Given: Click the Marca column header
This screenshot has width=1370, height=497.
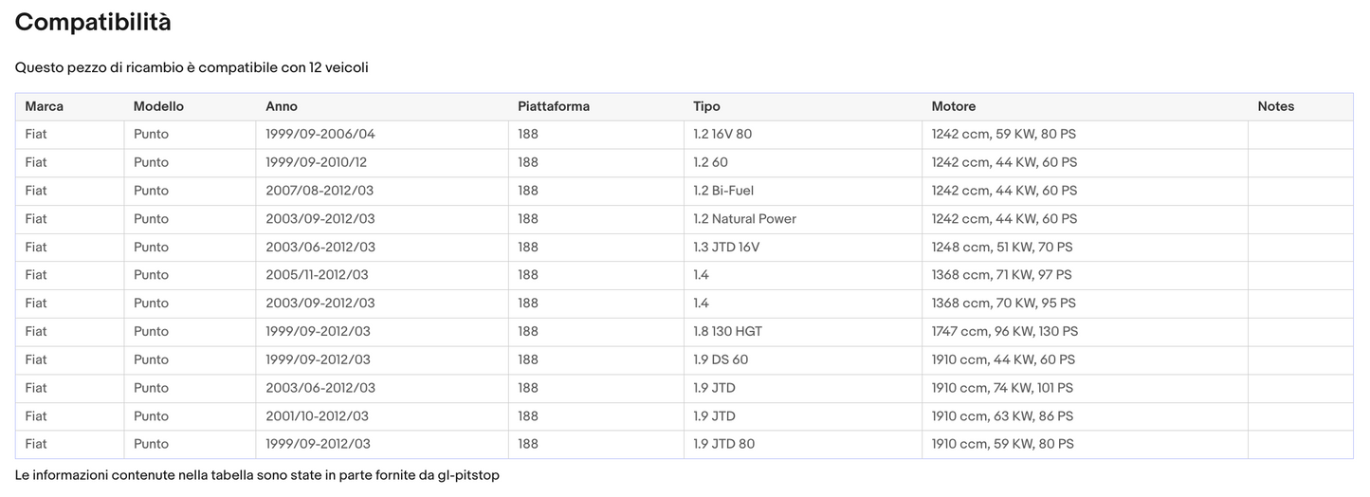Looking at the screenshot, I should 45,106.
